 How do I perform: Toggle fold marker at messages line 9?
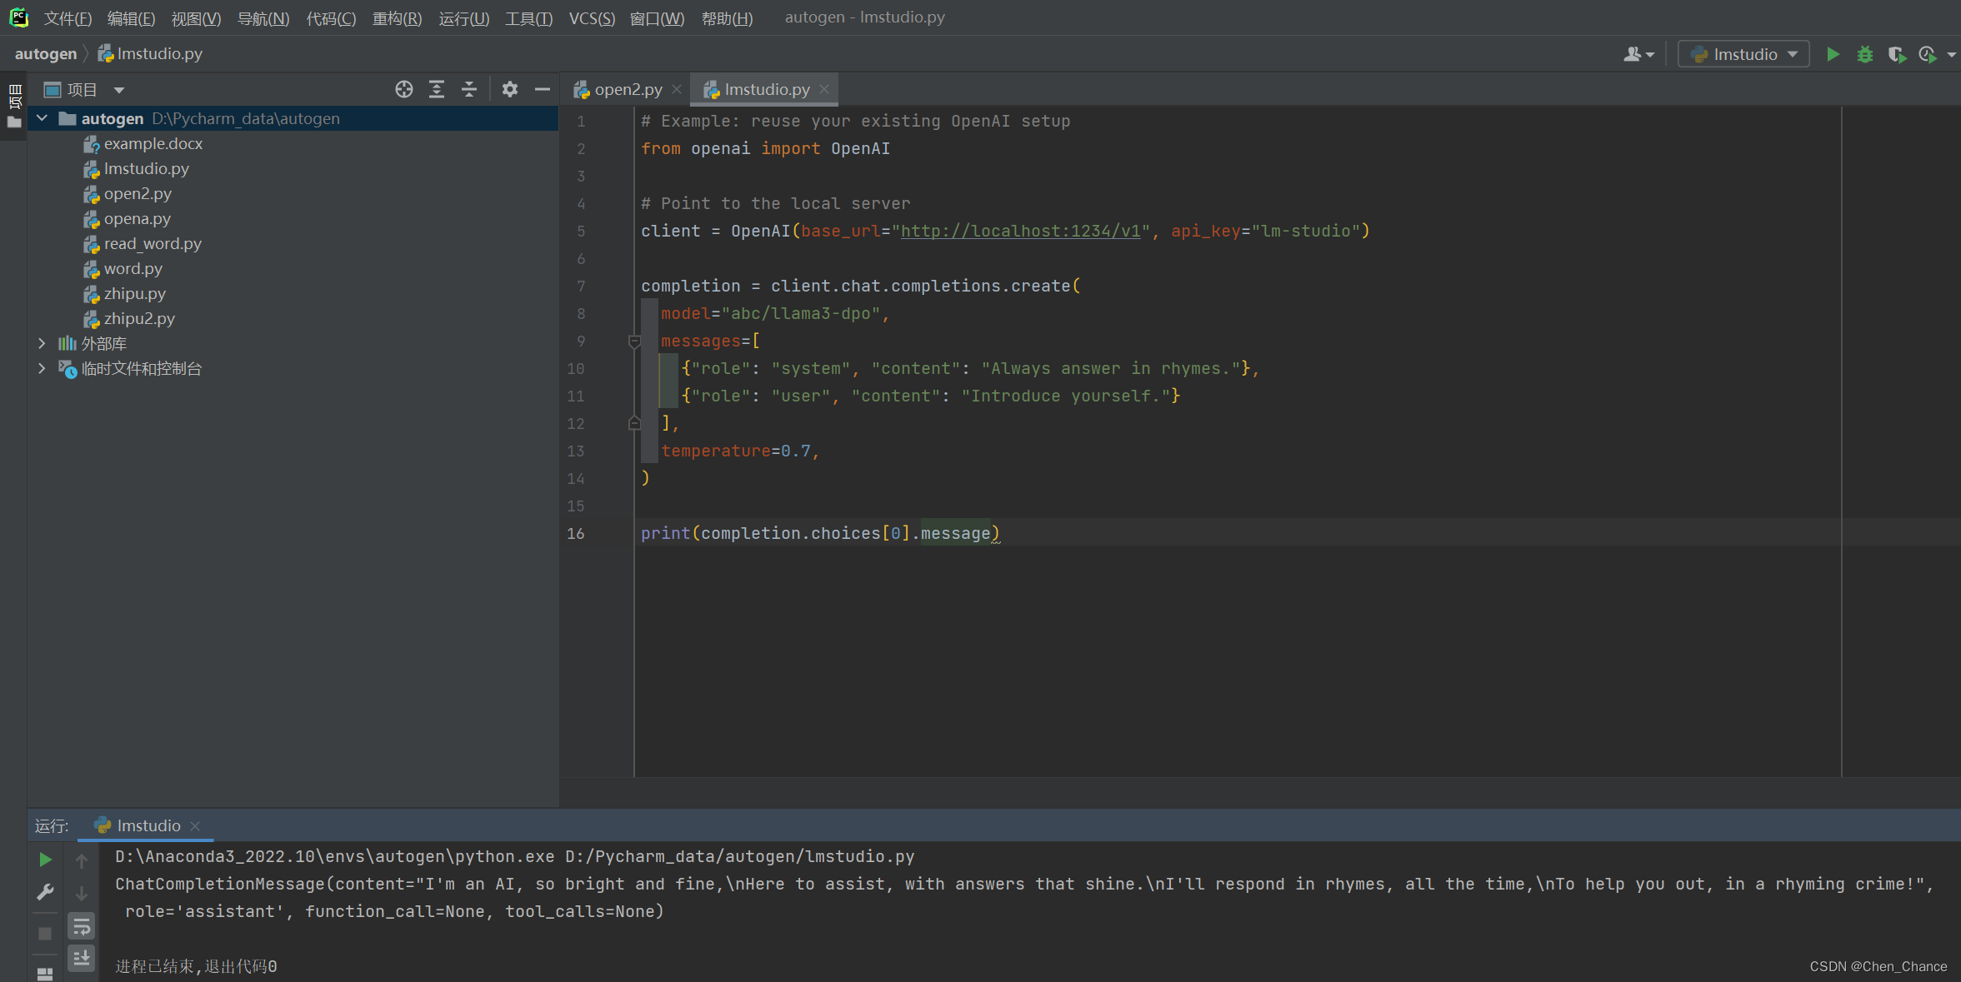[x=634, y=341]
